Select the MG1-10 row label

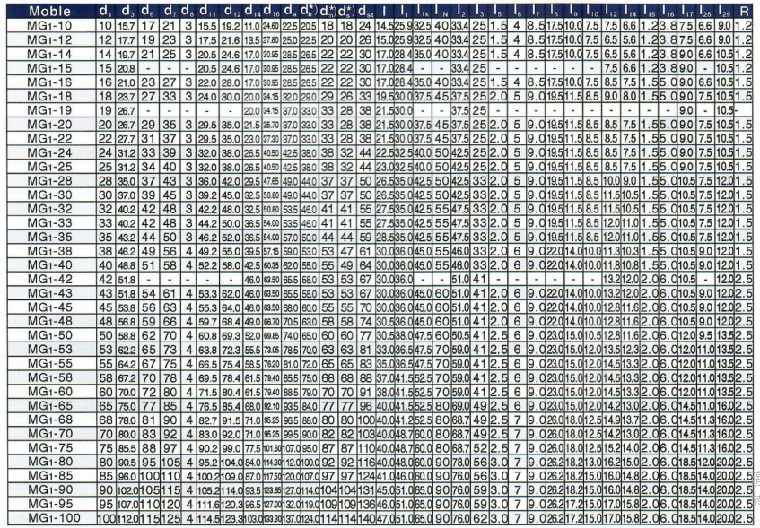click(x=48, y=30)
